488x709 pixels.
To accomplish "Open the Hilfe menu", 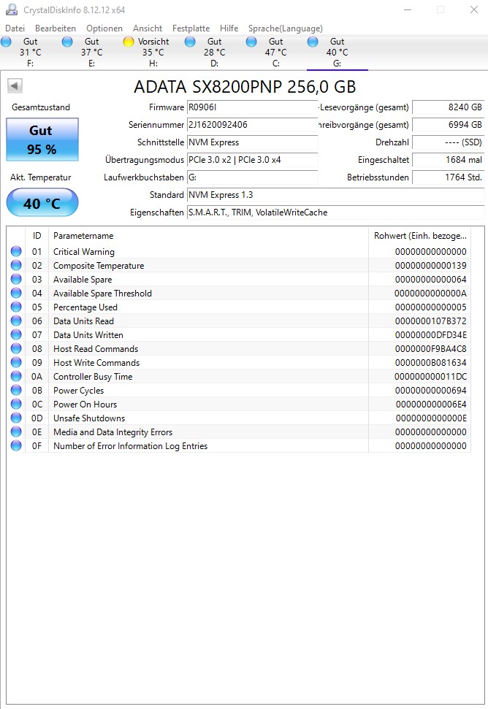I will tap(229, 28).
